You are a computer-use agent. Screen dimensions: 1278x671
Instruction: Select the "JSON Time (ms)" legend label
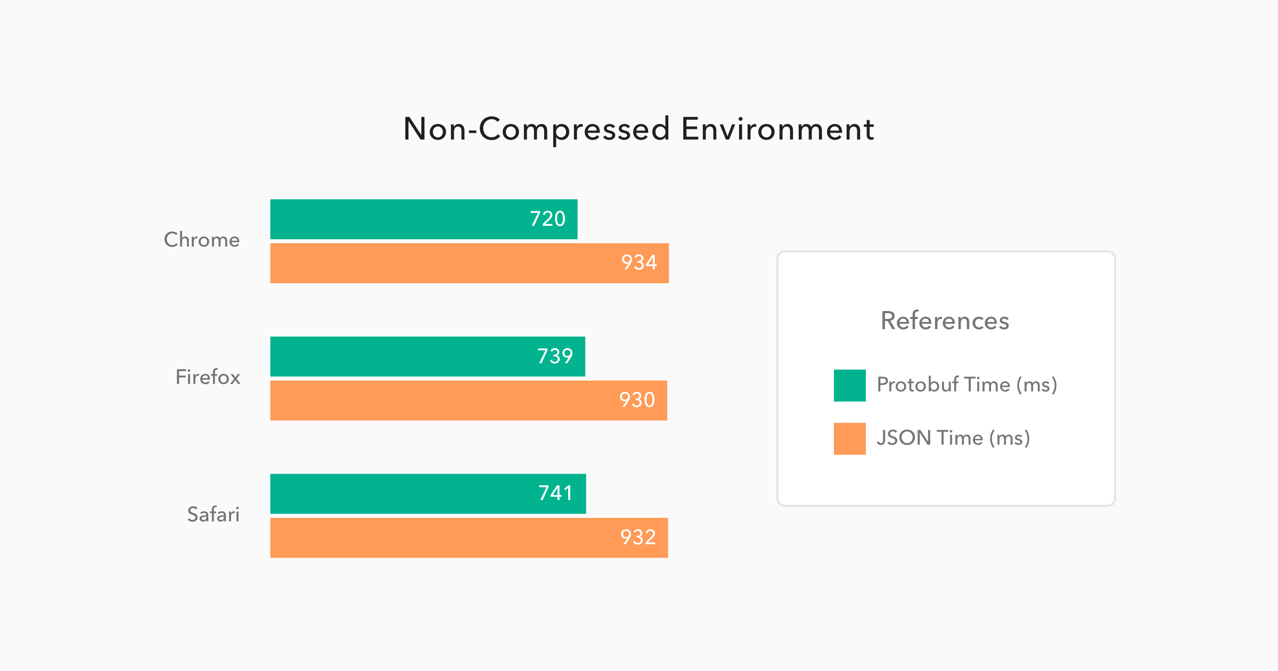click(953, 438)
